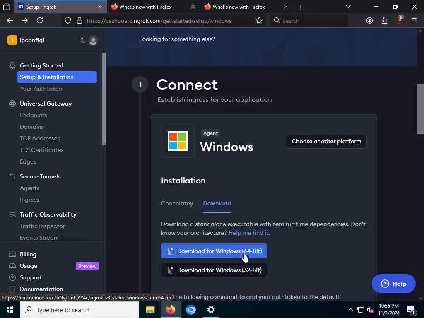This screenshot has height=318, width=424.
Task: Click the Universal Gateway globe icon
Action: [x=12, y=104]
